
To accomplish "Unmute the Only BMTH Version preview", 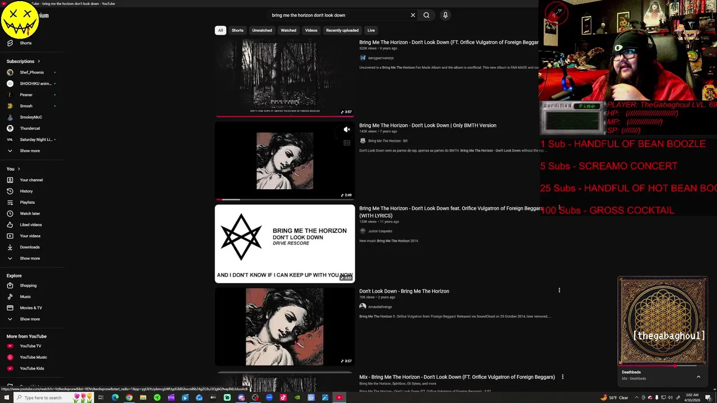I will tap(347, 129).
